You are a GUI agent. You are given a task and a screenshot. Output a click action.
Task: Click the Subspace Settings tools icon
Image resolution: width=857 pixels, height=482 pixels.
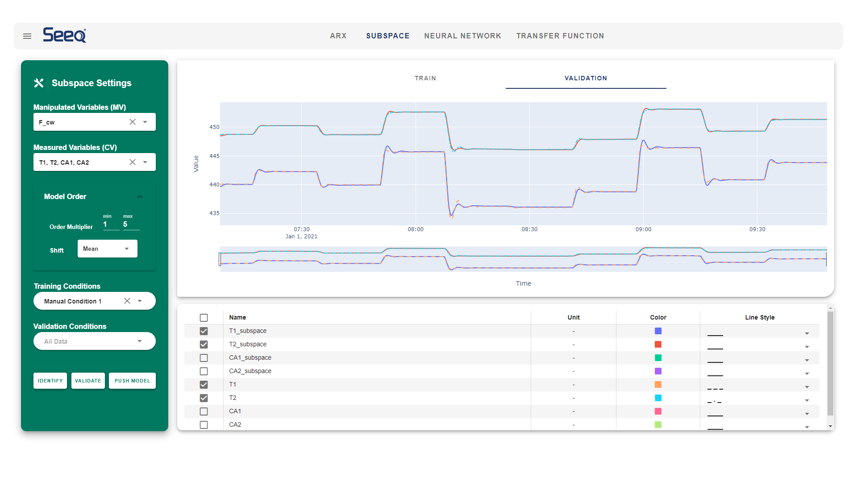click(39, 83)
